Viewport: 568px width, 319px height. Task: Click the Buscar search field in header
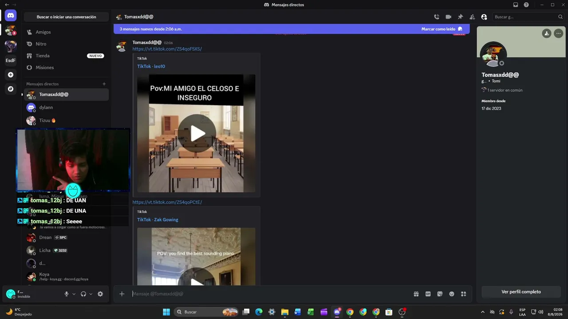[528, 17]
